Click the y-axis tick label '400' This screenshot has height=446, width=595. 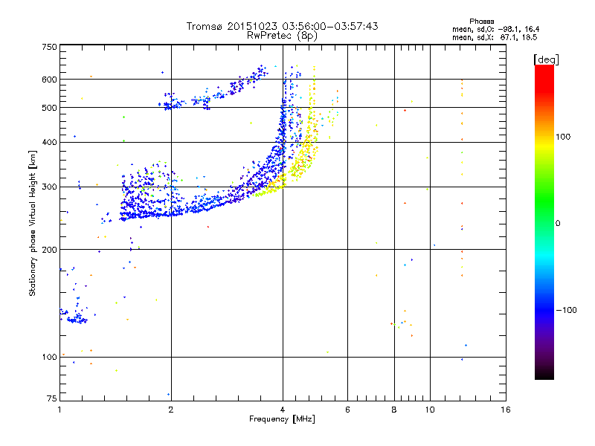(x=49, y=143)
